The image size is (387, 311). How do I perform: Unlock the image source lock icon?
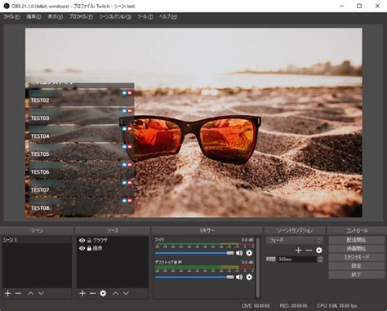89,248
